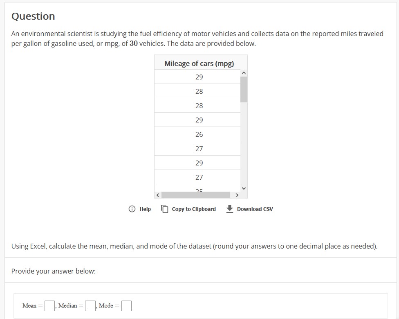Expand the left arrow of the horizontal scrollbar
Viewport: 399px width, 319px height.
coord(157,195)
